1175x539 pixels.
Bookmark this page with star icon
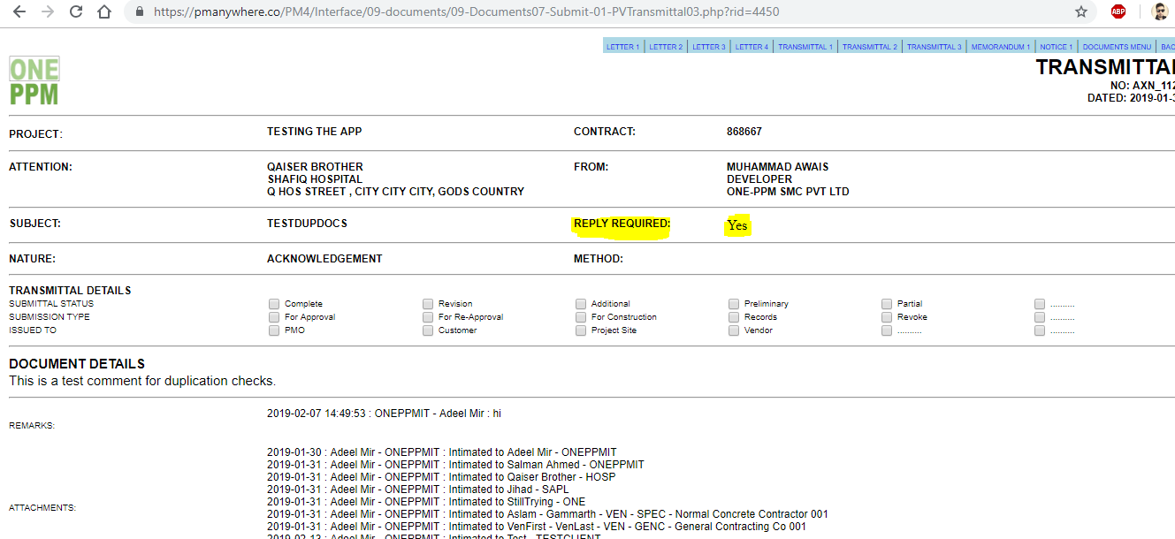click(1080, 12)
